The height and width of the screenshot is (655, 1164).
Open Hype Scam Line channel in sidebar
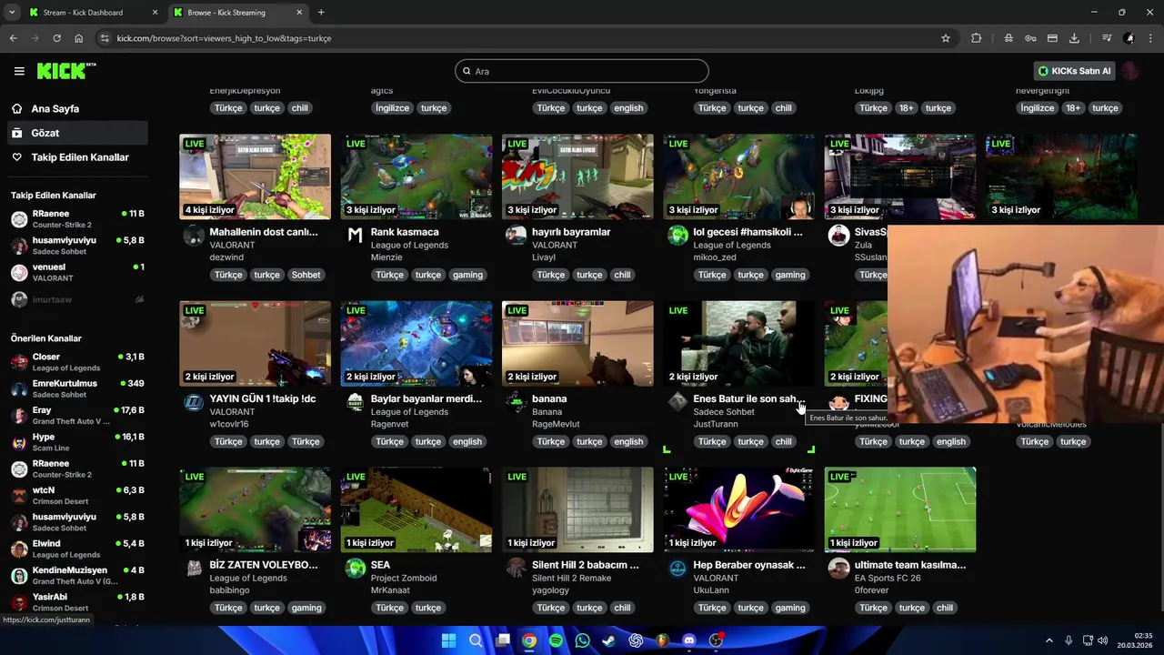point(77,442)
